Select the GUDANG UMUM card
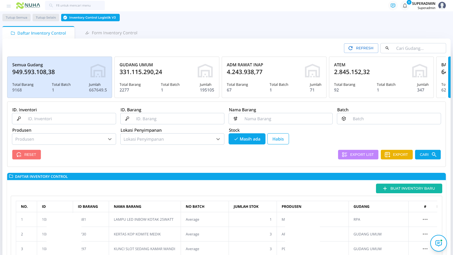453x255 pixels. [x=167, y=77]
